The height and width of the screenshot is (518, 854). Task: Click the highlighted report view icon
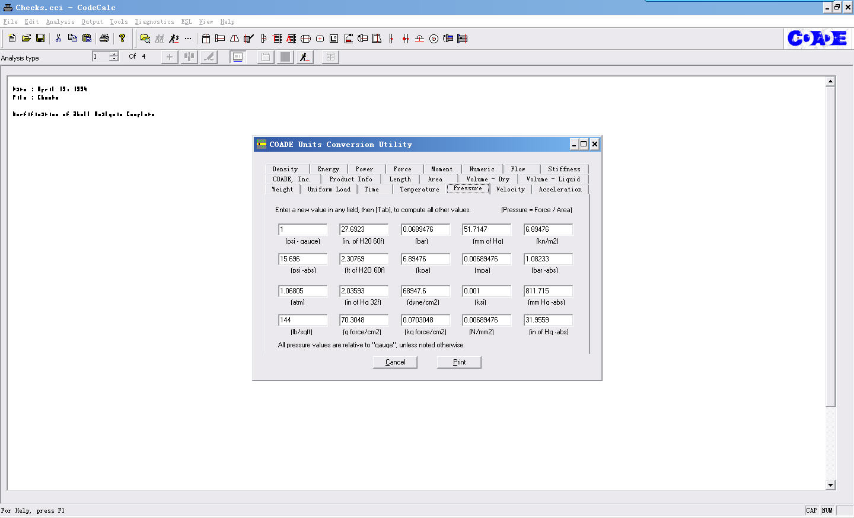(x=238, y=57)
